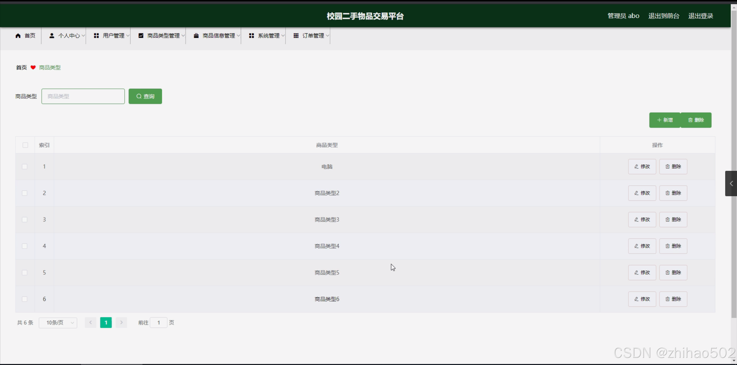Viewport: 737px width, 365px height.
Task: Open the 订单管理 menu
Action: (313, 35)
